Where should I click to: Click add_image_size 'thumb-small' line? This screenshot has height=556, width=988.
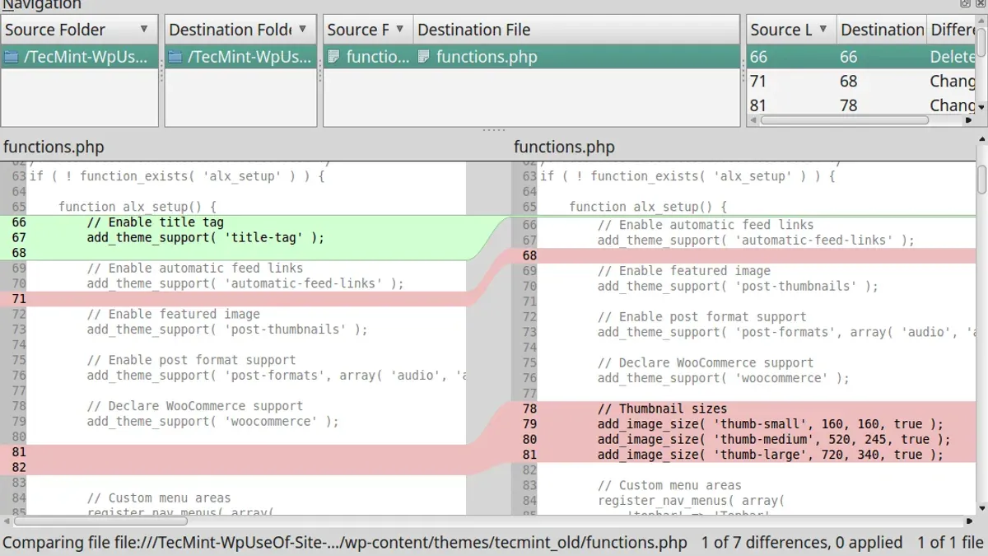click(771, 424)
